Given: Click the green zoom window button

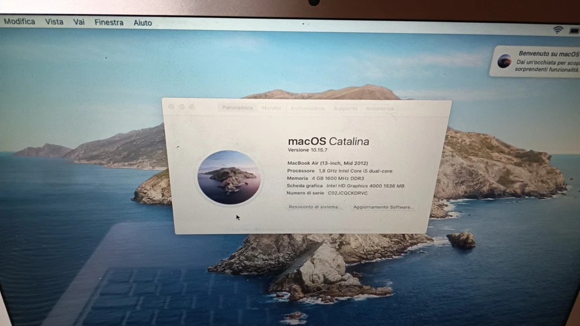Looking at the screenshot, I should [192, 107].
